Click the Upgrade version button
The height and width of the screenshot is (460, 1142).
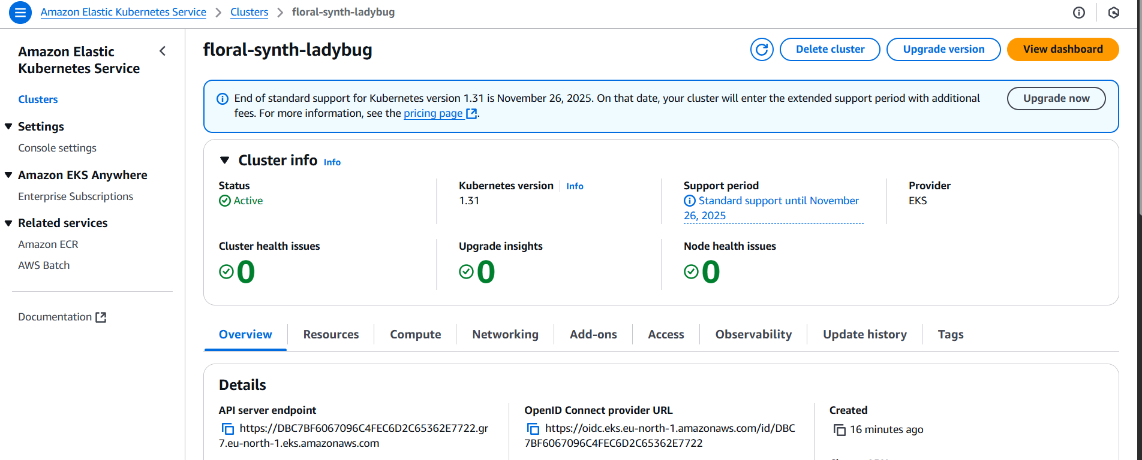pyautogui.click(x=943, y=49)
